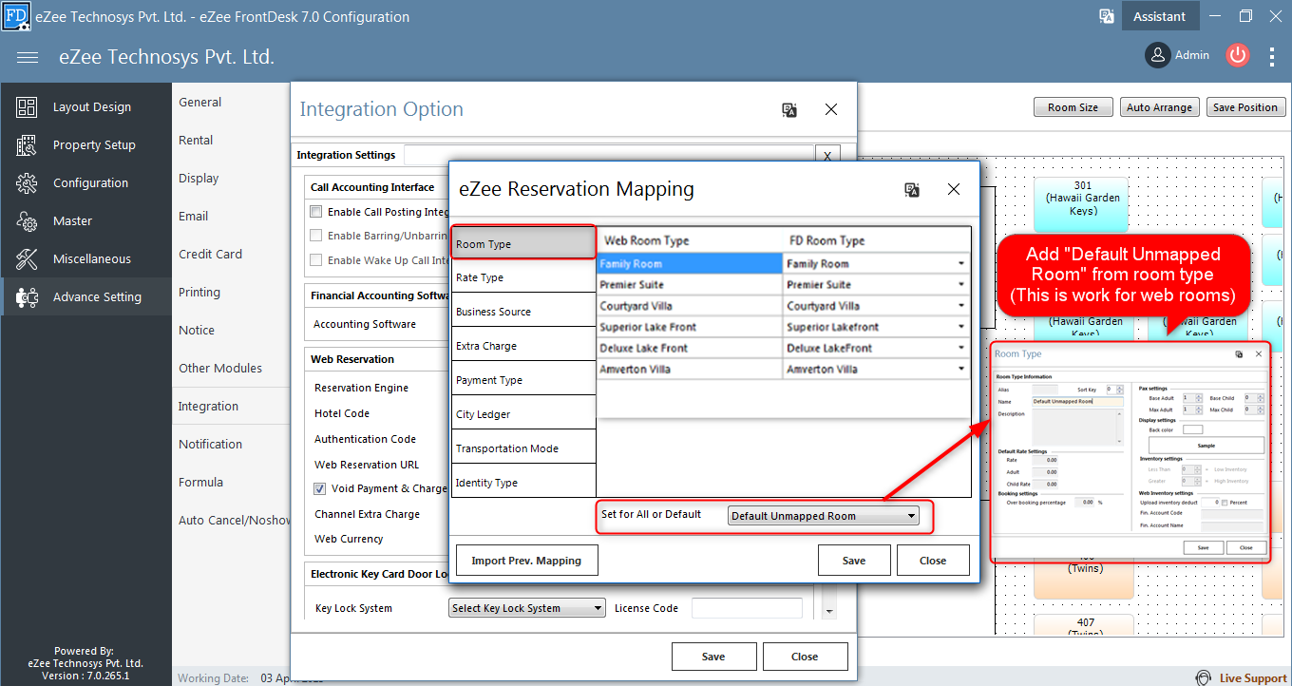Close the Integration Settings tab with X
This screenshot has width=1292, height=686.
tap(827, 156)
